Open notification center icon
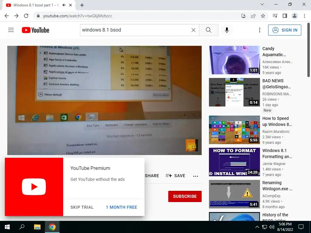The image size is (311, 233). pyautogui.click(x=301, y=227)
